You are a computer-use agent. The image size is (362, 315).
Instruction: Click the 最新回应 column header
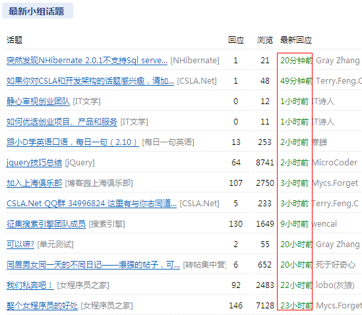coord(296,40)
